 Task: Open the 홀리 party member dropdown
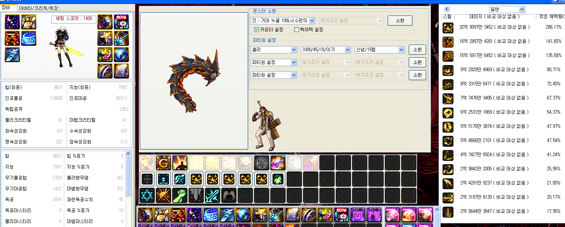coord(274,50)
